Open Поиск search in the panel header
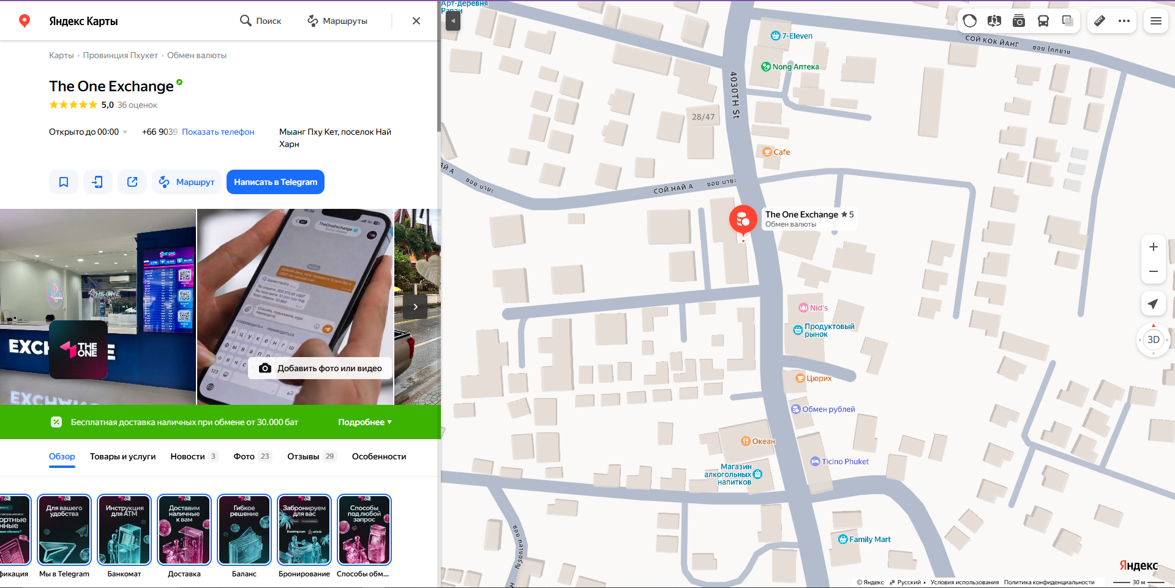Image resolution: width=1175 pixels, height=588 pixels. (261, 21)
